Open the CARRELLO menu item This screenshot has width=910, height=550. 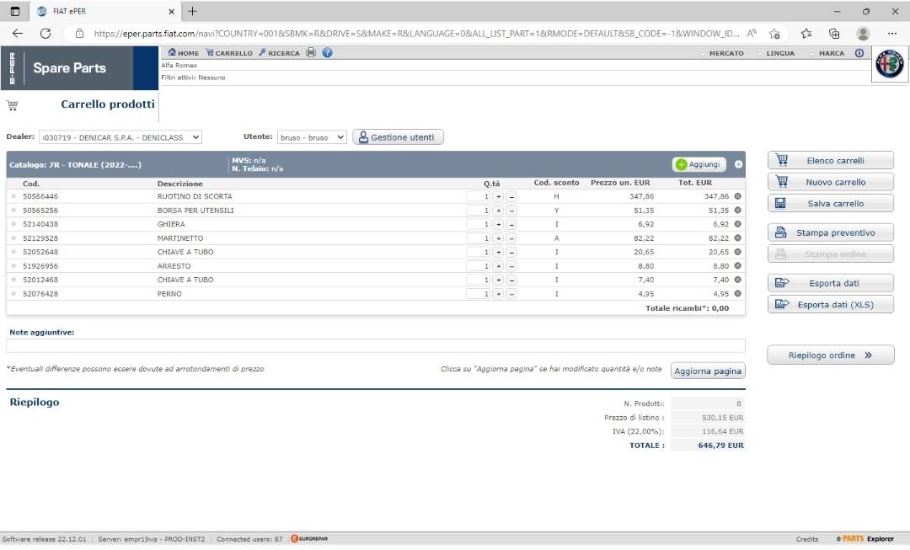(229, 53)
